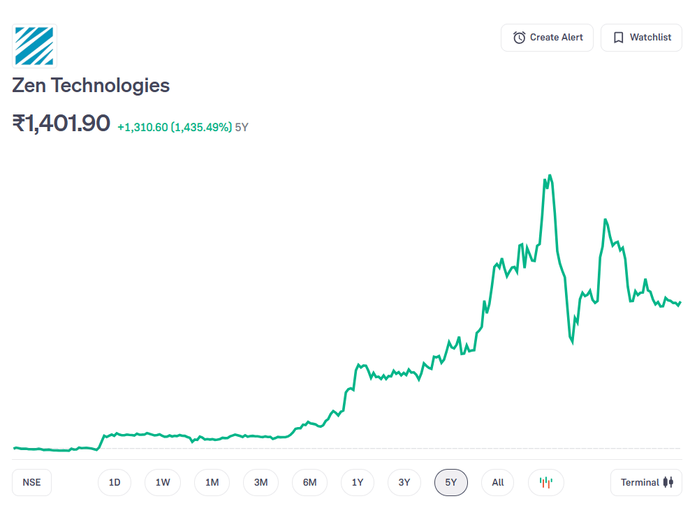
Task: Select the active 5Y range pill
Action: (x=451, y=482)
